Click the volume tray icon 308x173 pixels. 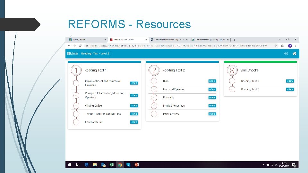coord(276,165)
